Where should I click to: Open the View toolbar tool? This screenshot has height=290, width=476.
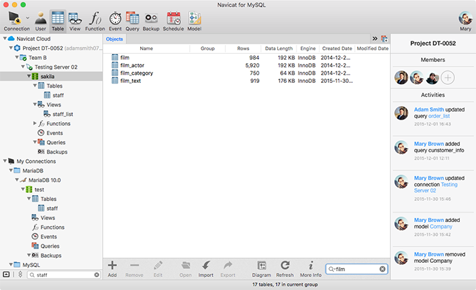click(75, 21)
